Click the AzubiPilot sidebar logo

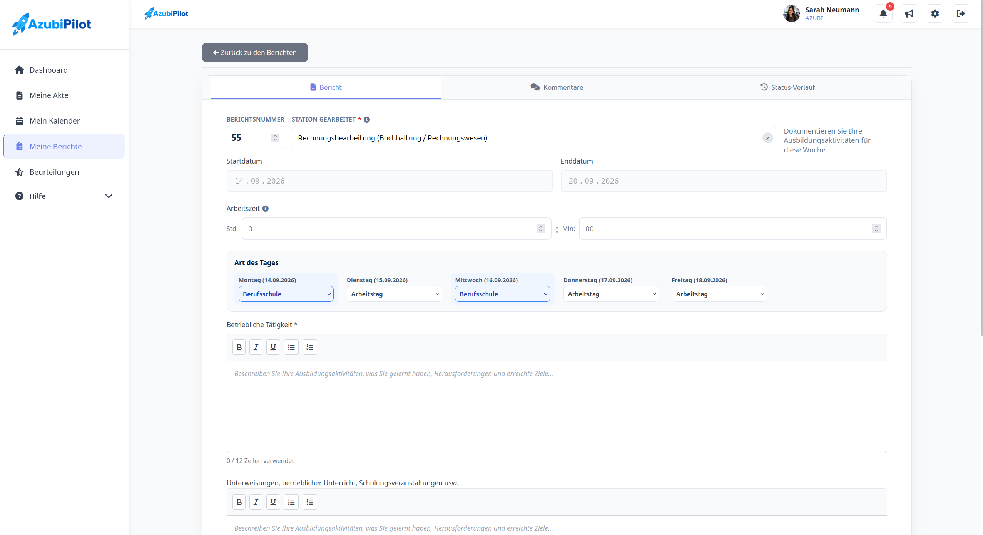point(52,24)
